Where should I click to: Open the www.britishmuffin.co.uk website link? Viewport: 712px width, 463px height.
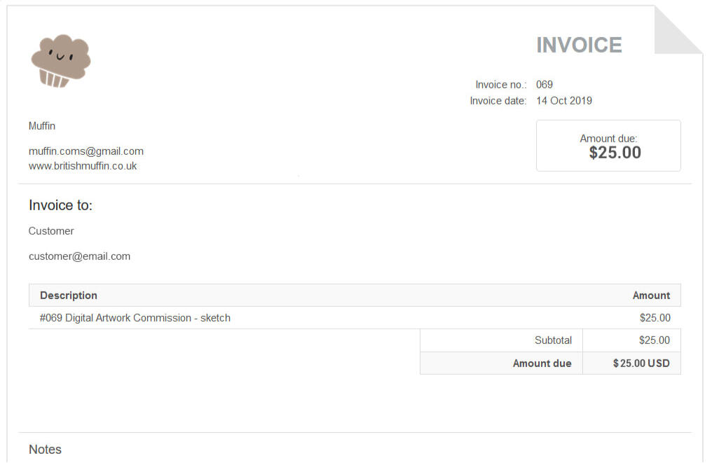point(83,166)
